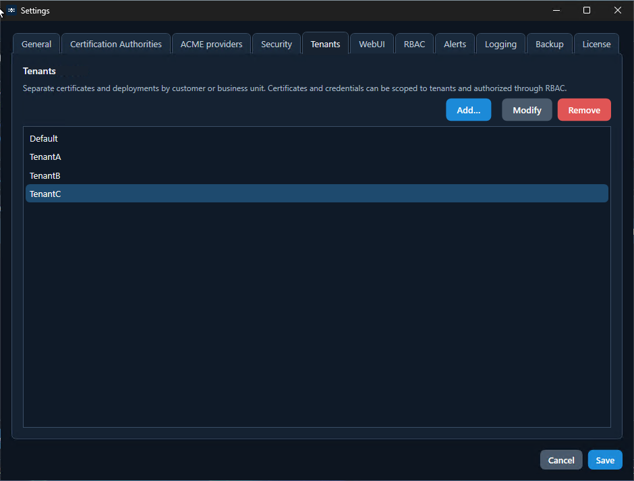Select the Default tenant row

317,138
